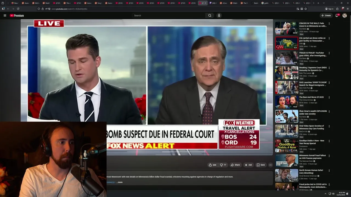Open tracking protection shield icon
The width and height of the screenshot is (351, 197).
coord(39,9)
